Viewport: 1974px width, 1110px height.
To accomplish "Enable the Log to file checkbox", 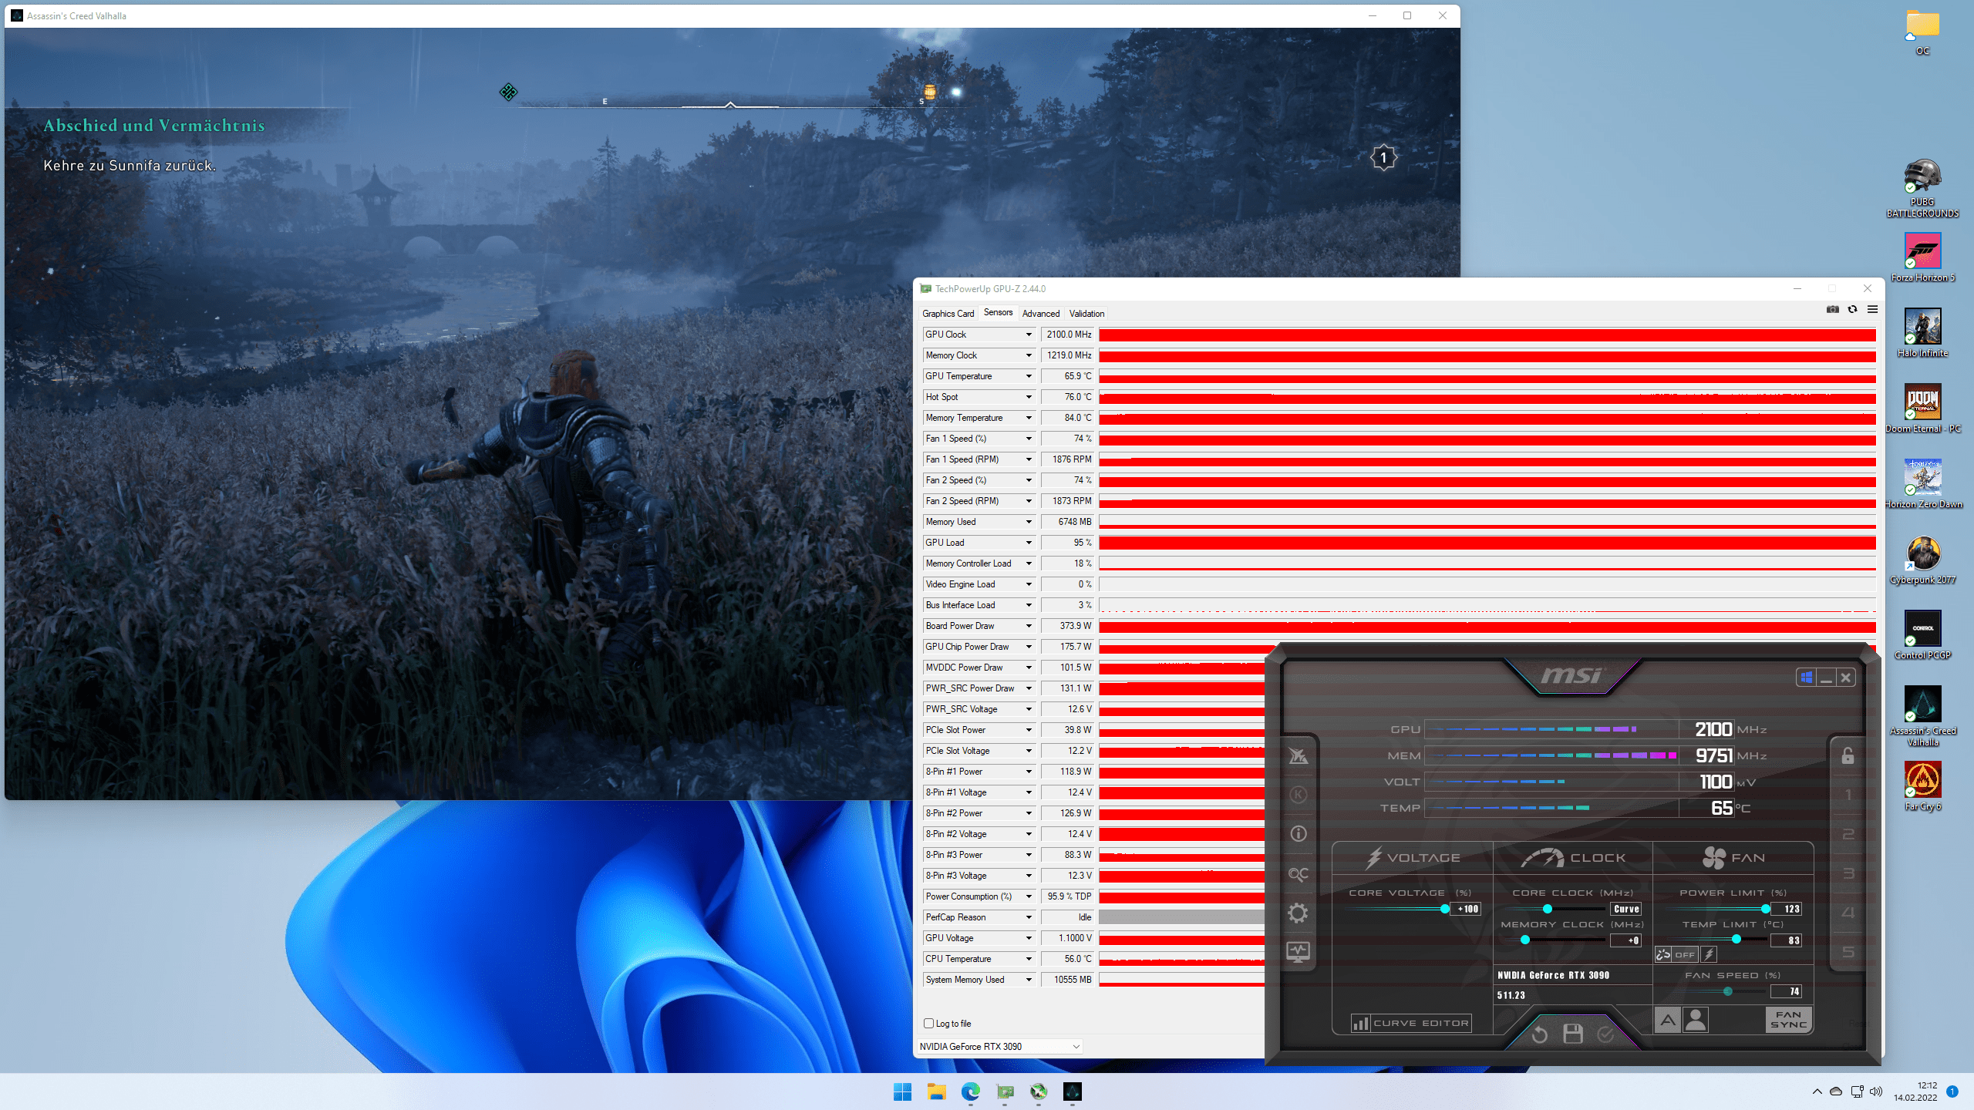I will (929, 1024).
